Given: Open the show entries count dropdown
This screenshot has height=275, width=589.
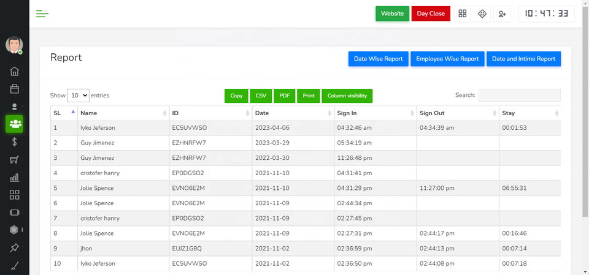Looking at the screenshot, I should pos(78,96).
